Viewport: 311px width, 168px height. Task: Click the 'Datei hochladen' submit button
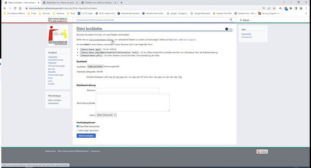(x=86, y=136)
